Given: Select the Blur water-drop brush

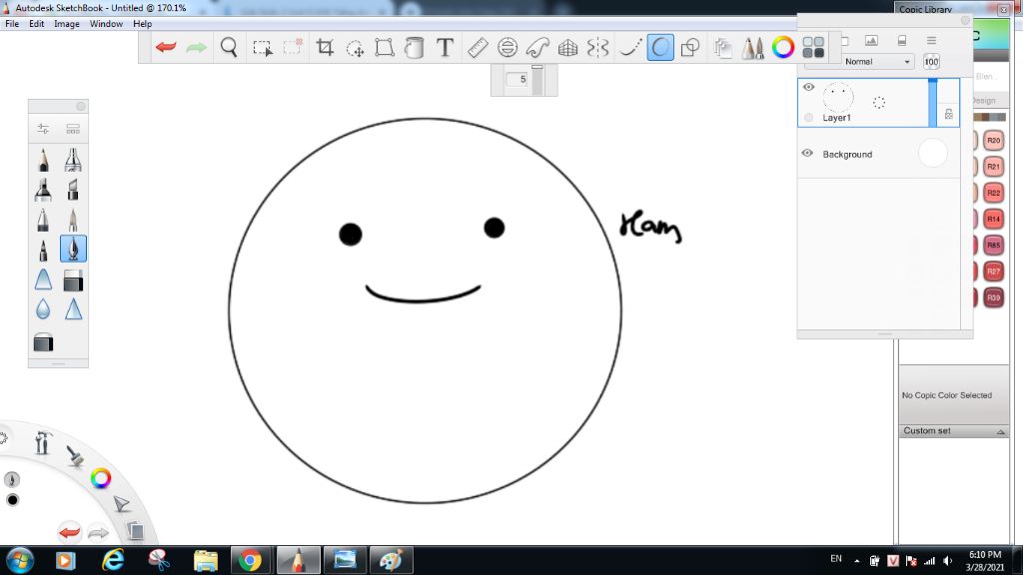Looking at the screenshot, I should coord(43,309).
